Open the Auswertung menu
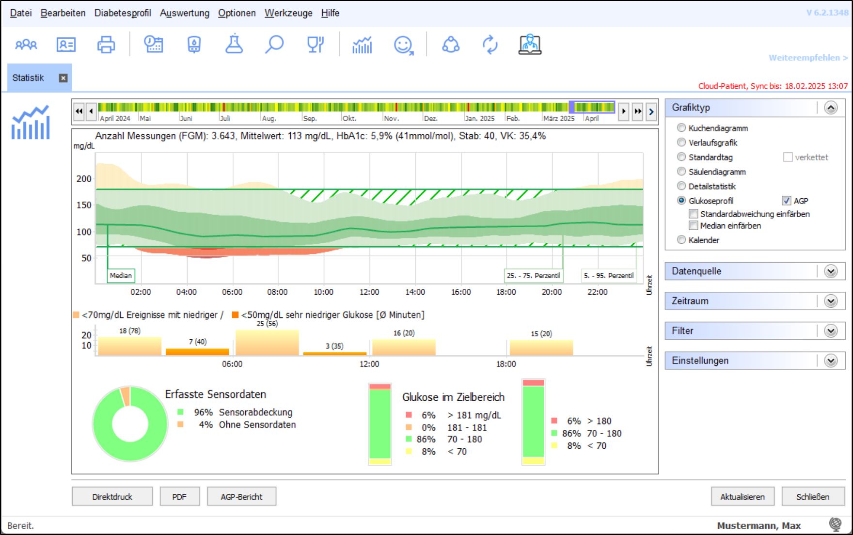This screenshot has width=853, height=535. click(185, 13)
